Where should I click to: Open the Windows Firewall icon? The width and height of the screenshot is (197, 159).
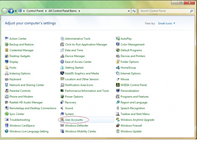coord(118,126)
